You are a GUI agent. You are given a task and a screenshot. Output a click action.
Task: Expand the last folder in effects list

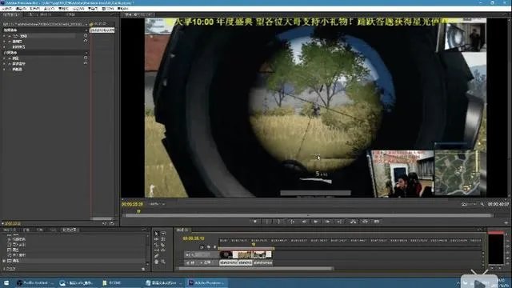coord(4,261)
